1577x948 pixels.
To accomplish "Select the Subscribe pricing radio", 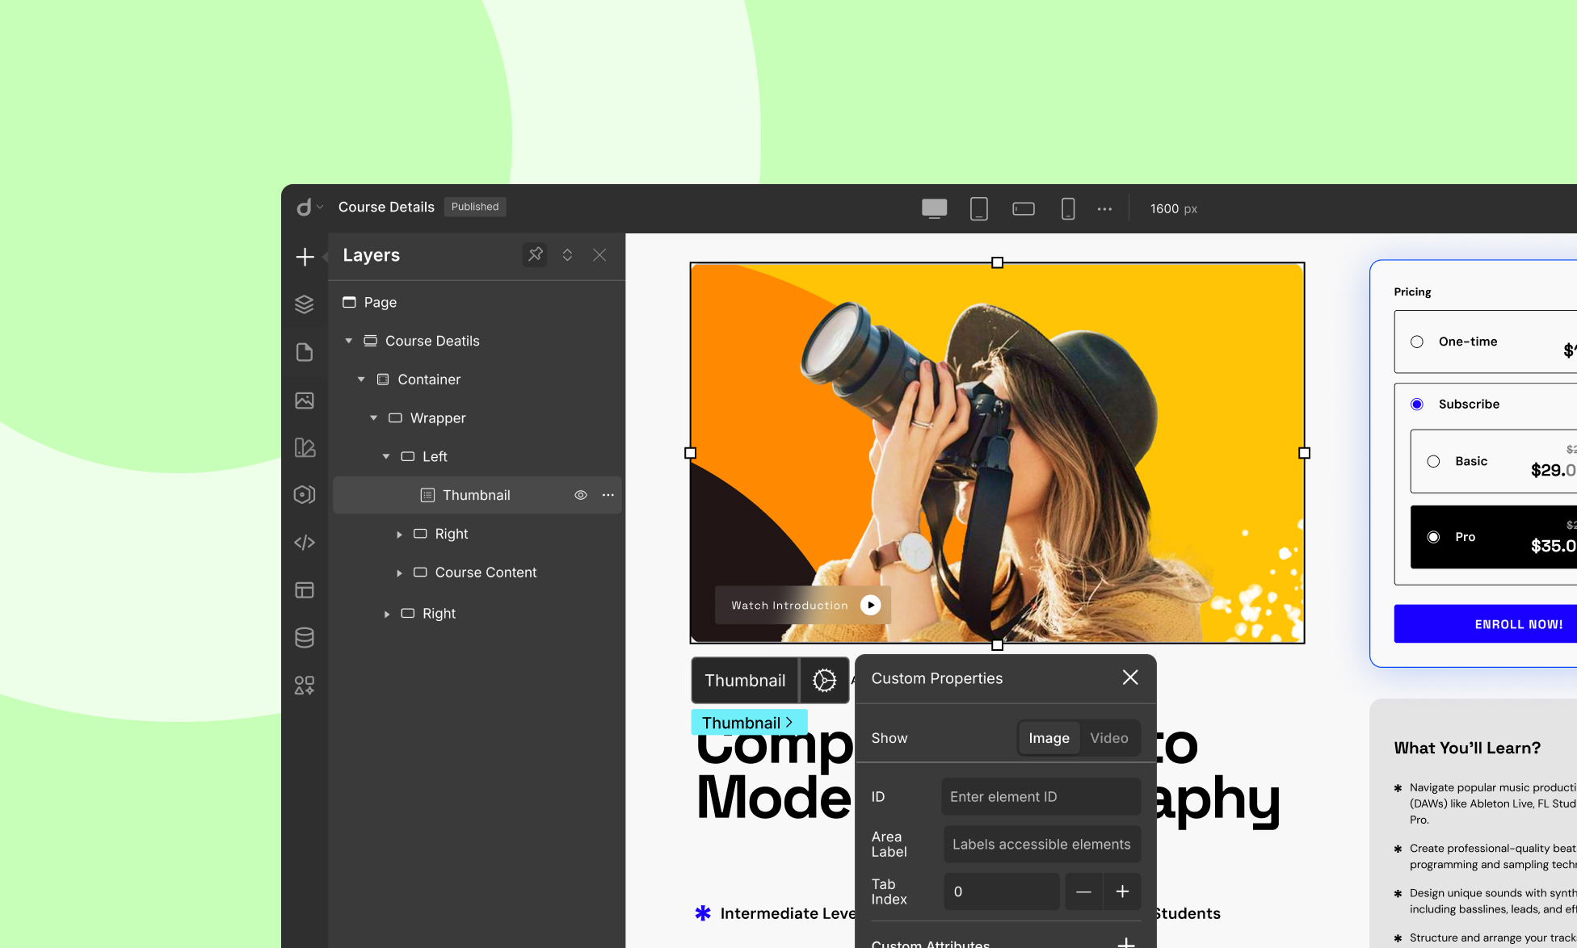I will coord(1417,404).
